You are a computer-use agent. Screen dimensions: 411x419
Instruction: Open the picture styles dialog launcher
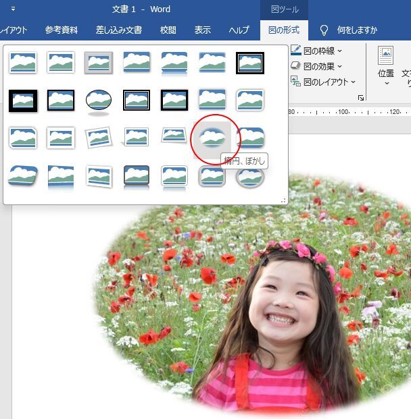361,98
